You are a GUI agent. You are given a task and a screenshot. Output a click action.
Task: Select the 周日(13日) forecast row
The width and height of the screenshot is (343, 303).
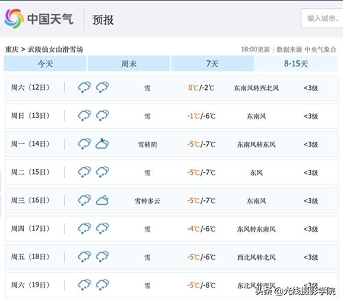(171, 116)
